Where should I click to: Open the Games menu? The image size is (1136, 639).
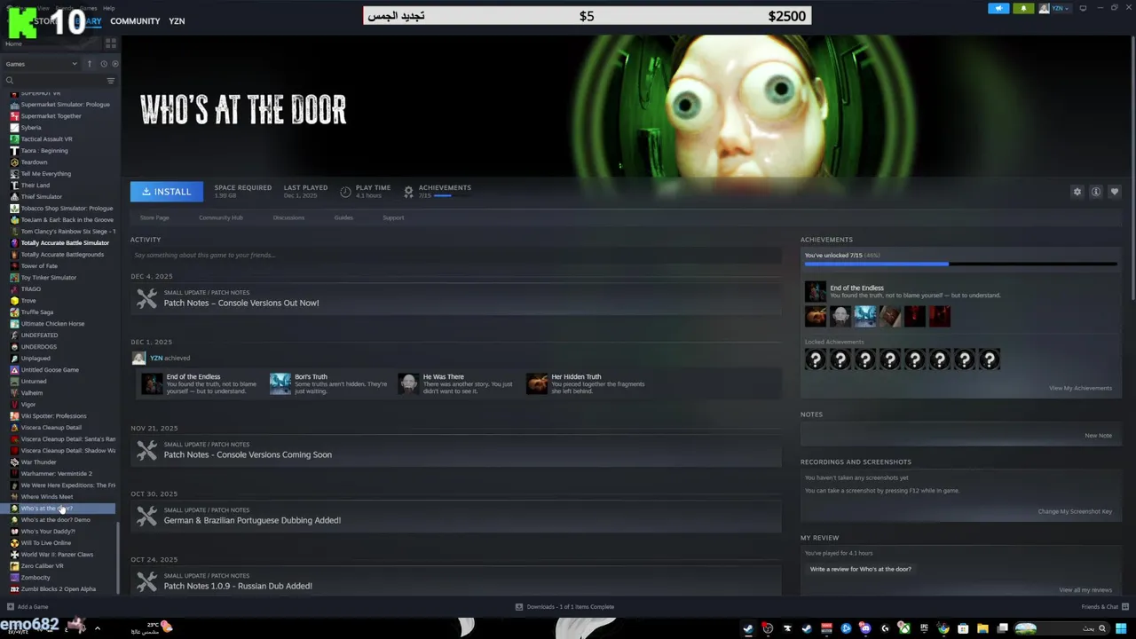(x=89, y=8)
